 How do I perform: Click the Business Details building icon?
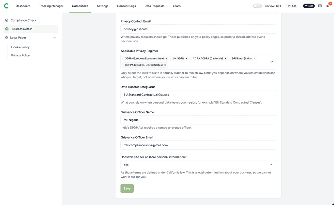pyautogui.click(x=7, y=29)
